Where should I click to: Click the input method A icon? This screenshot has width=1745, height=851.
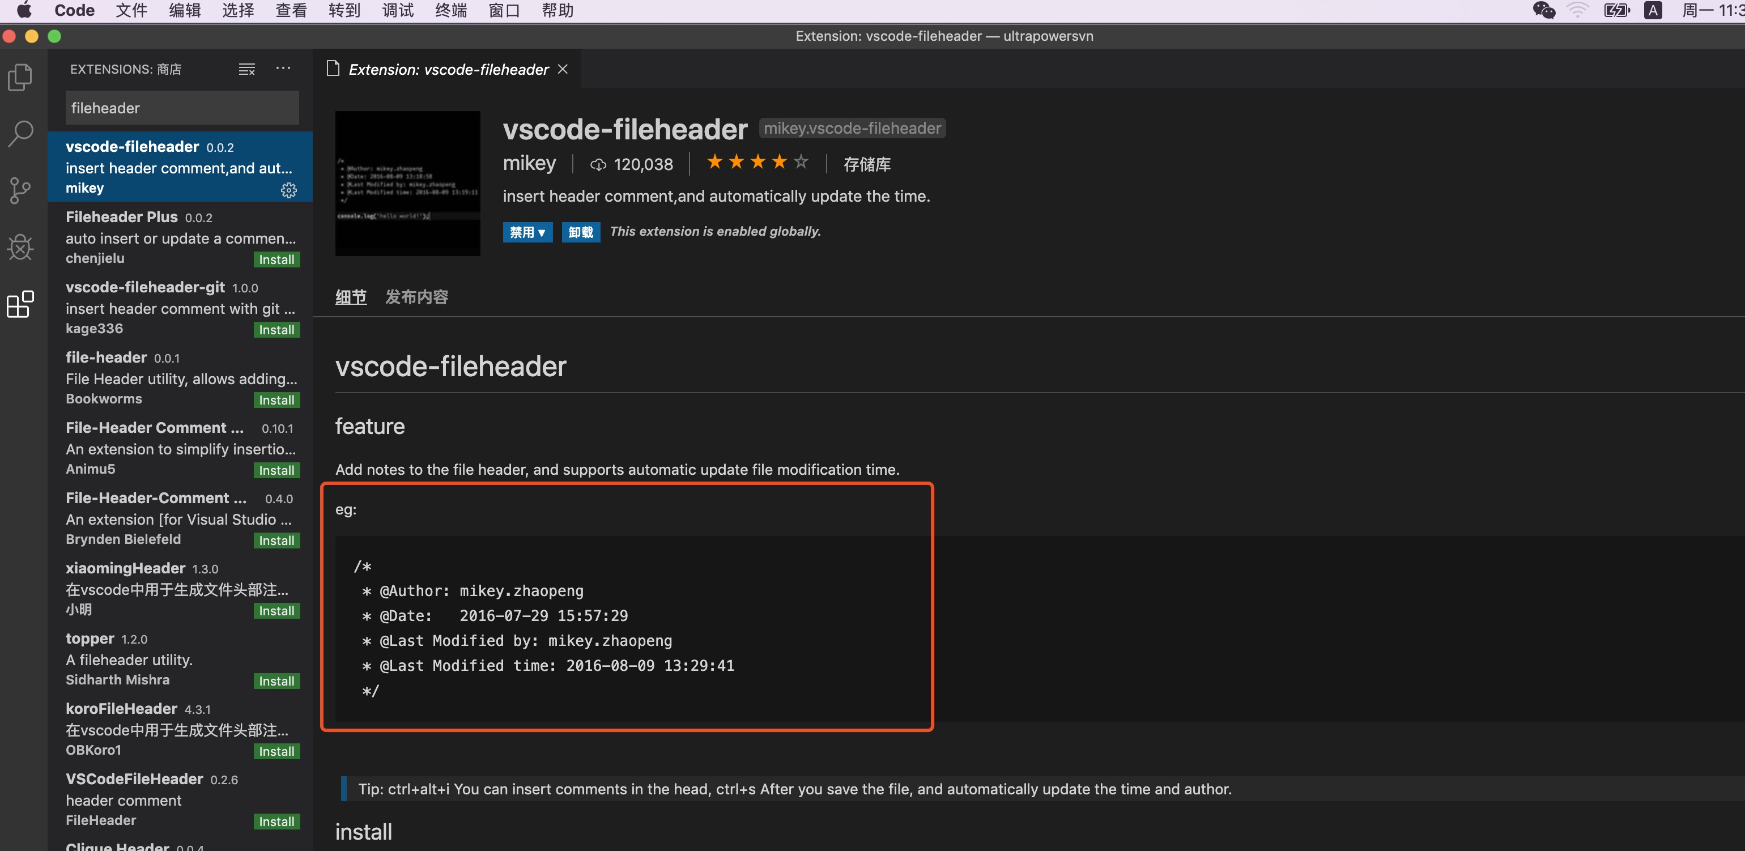[x=1654, y=11]
